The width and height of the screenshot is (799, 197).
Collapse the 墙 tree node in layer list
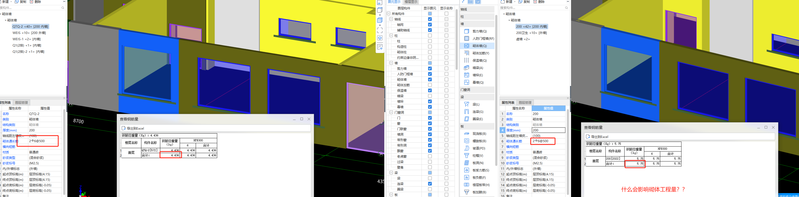pyautogui.click(x=391, y=63)
